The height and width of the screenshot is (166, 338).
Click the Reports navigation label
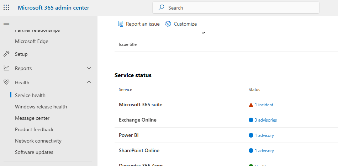click(x=23, y=68)
